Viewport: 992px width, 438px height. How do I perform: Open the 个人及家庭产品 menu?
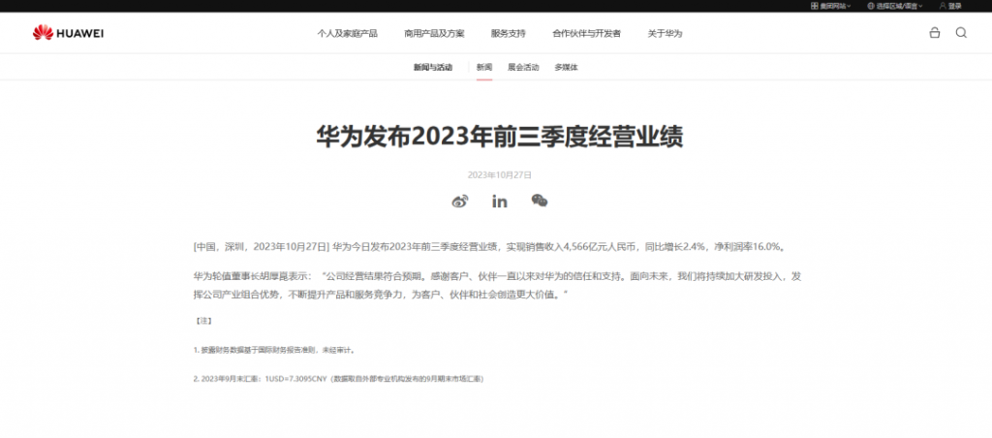point(348,34)
